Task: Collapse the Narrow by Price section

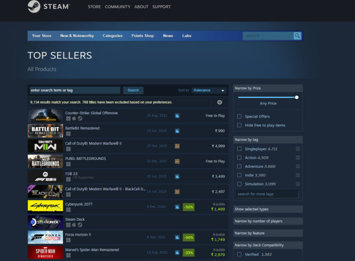Action: [x=268, y=88]
